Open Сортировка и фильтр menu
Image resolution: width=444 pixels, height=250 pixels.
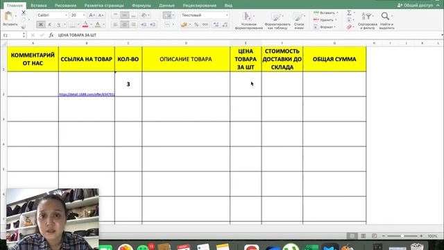(x=367, y=20)
